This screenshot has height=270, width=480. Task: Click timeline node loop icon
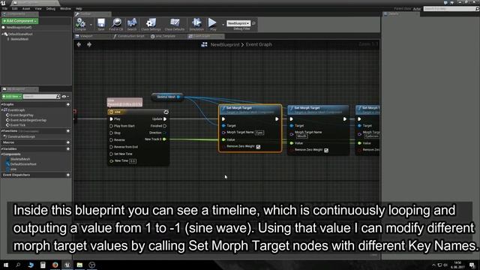[x=166, y=112]
